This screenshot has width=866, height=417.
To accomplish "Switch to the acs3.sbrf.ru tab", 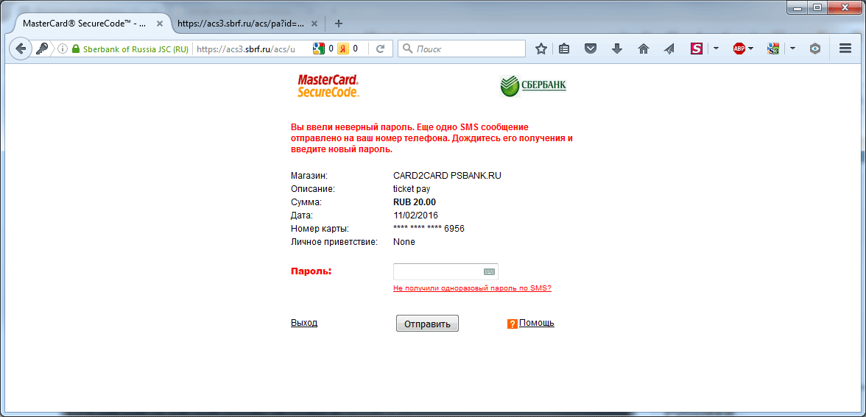I will point(247,24).
